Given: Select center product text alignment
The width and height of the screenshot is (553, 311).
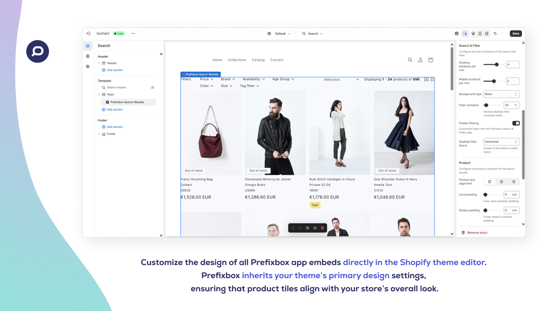Looking at the screenshot, I should point(502,182).
